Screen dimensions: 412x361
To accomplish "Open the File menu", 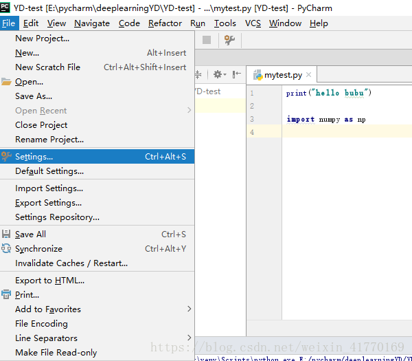I will 9,23.
